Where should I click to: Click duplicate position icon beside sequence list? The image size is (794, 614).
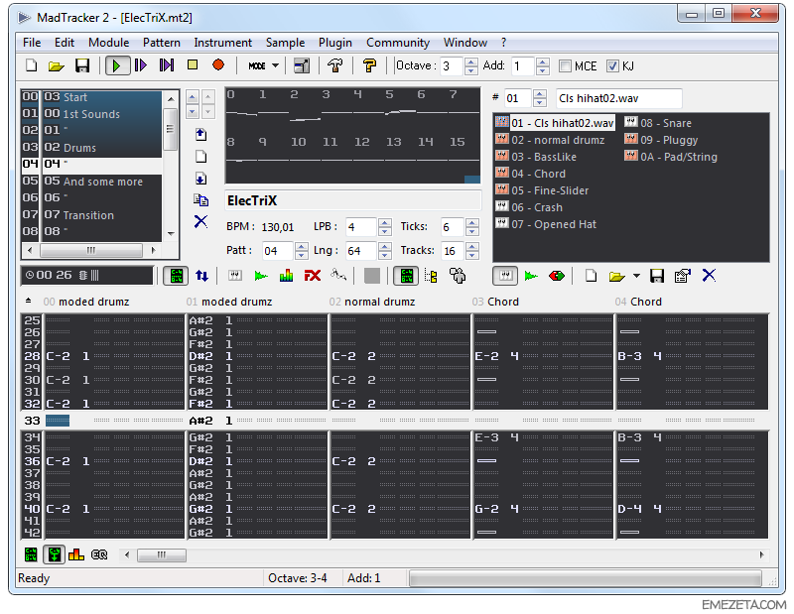(201, 200)
